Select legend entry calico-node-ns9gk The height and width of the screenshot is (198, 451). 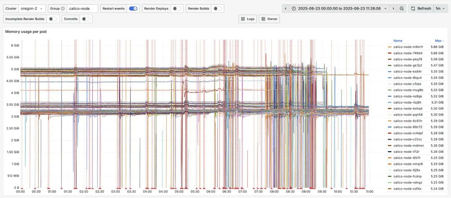pos(408,96)
